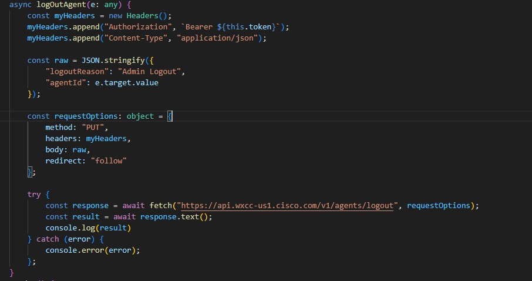The width and height of the screenshot is (532, 281).
Task: Click the "PUT" method string
Action: [x=93, y=128]
